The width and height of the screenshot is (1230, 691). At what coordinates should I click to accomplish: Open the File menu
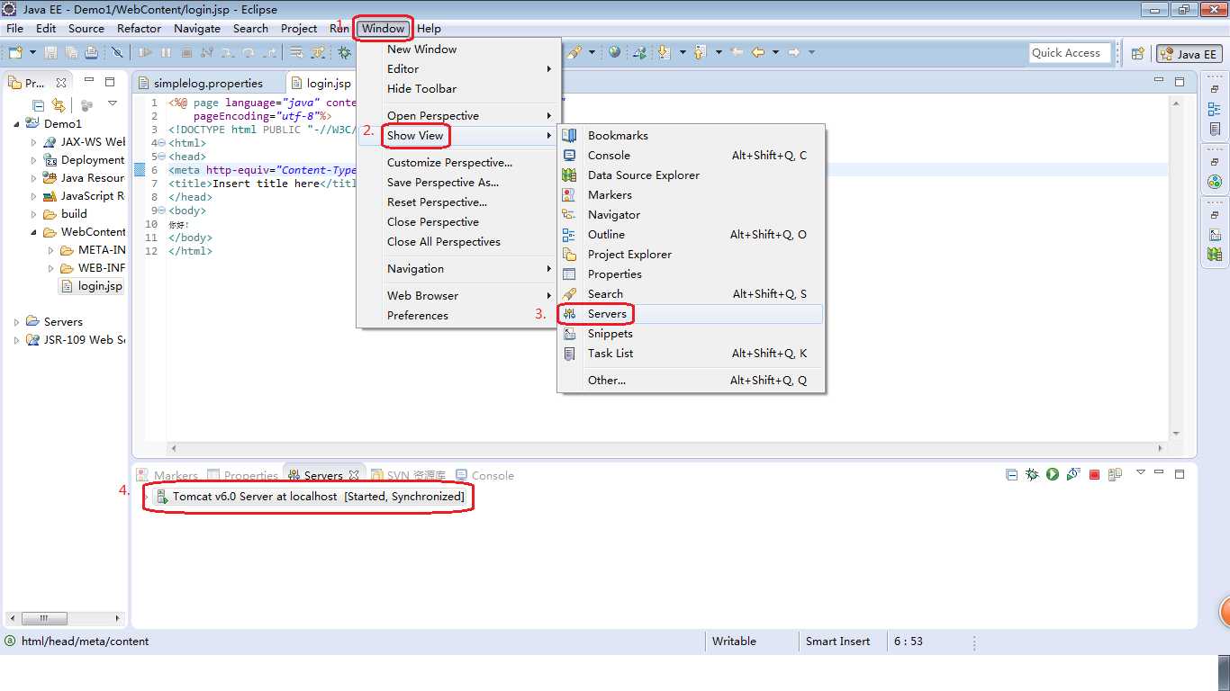14,28
